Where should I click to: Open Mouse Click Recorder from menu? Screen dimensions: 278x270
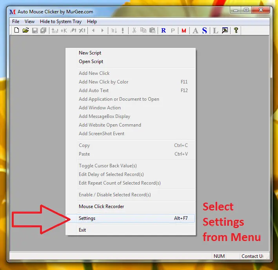[131, 207]
